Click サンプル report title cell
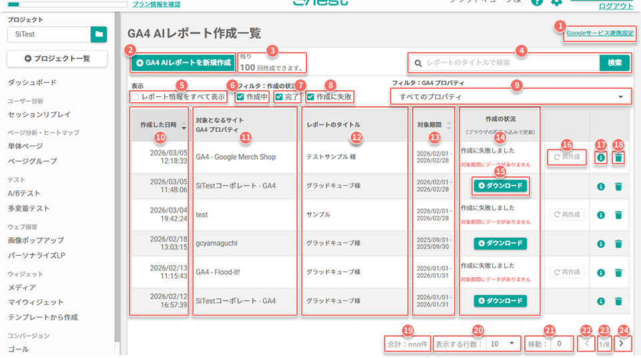Screen dimensions: 641x358 point(318,214)
